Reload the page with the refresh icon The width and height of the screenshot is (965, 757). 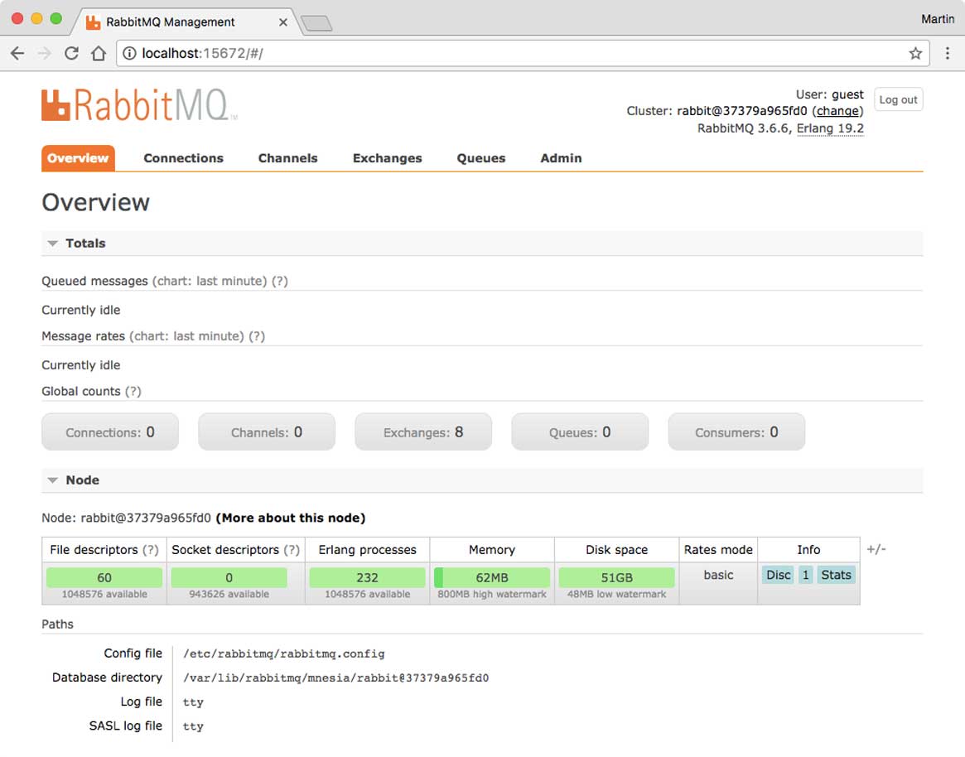pyautogui.click(x=71, y=54)
